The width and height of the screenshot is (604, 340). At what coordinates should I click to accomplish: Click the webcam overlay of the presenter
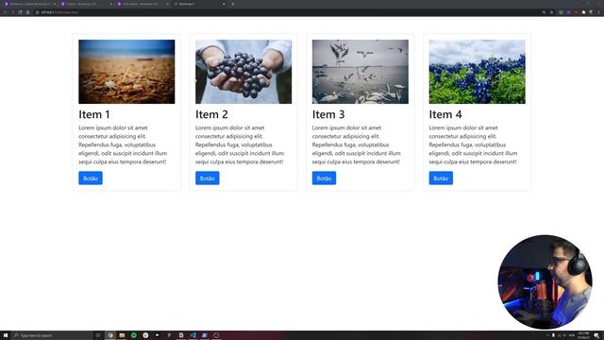tap(545, 282)
